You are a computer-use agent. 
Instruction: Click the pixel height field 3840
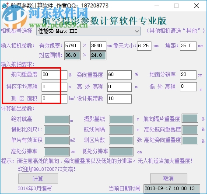click(98, 46)
